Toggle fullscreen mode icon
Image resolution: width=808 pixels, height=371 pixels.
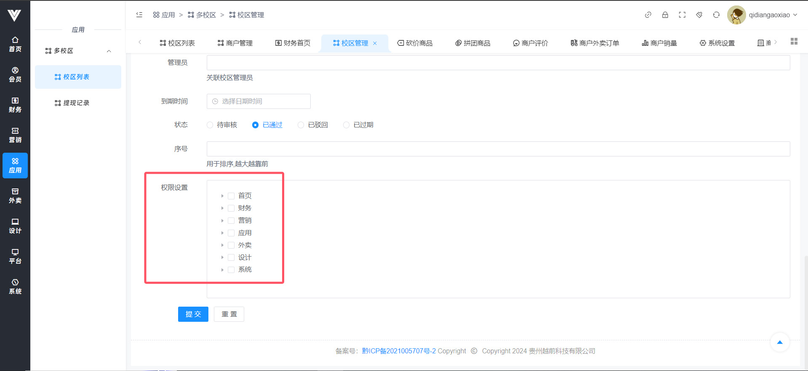pyautogui.click(x=682, y=15)
